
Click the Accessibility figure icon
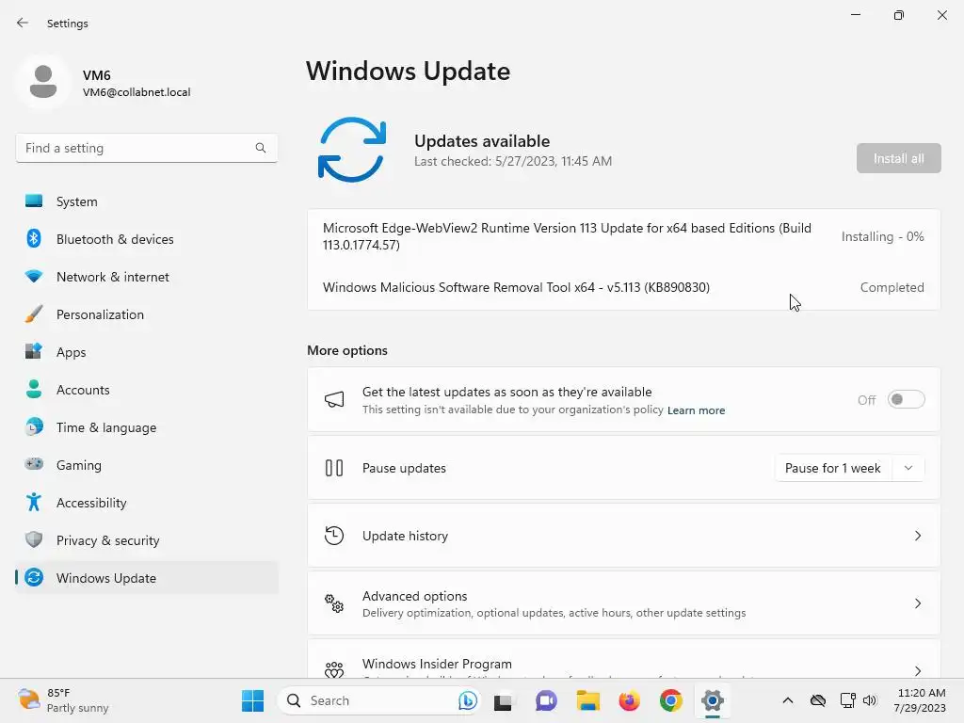tap(34, 502)
